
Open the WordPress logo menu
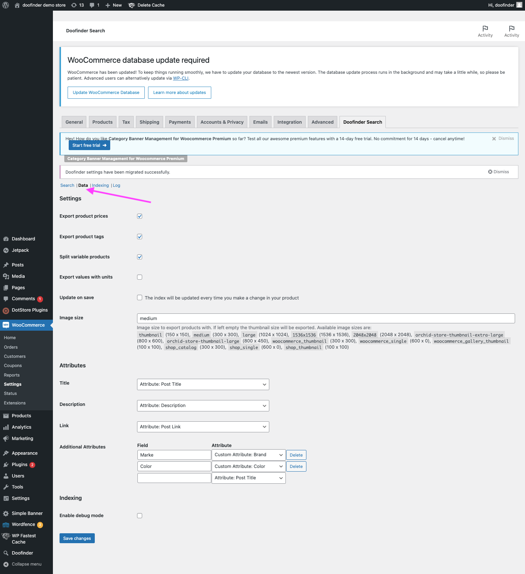pos(6,5)
